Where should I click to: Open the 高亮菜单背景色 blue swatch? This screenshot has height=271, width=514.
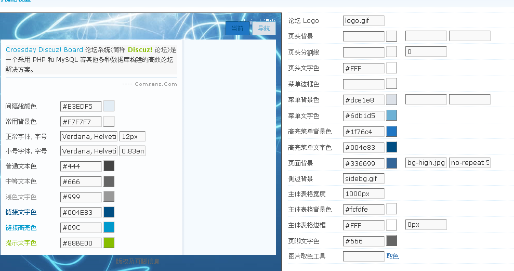coord(391,131)
